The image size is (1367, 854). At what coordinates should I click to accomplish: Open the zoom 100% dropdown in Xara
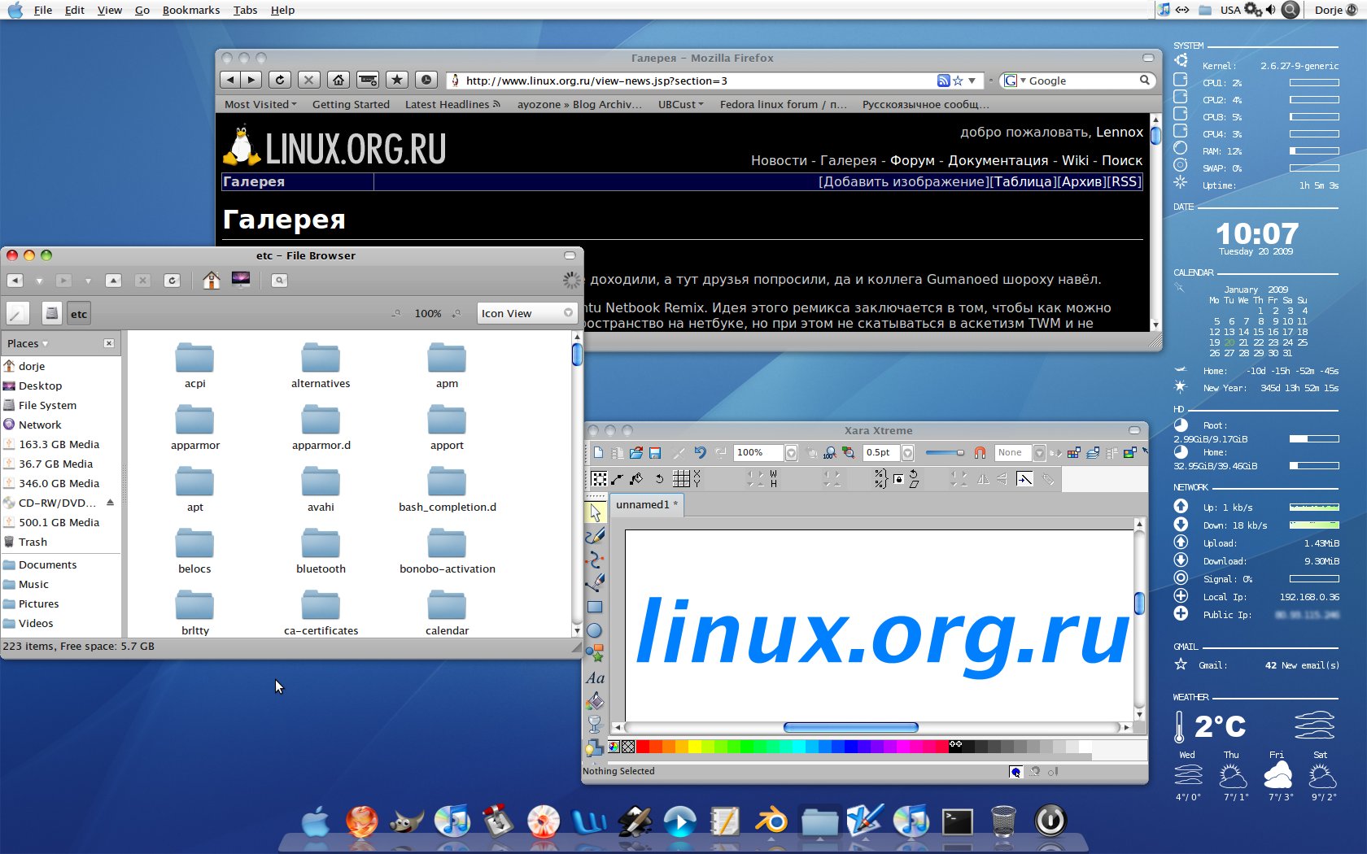click(791, 453)
